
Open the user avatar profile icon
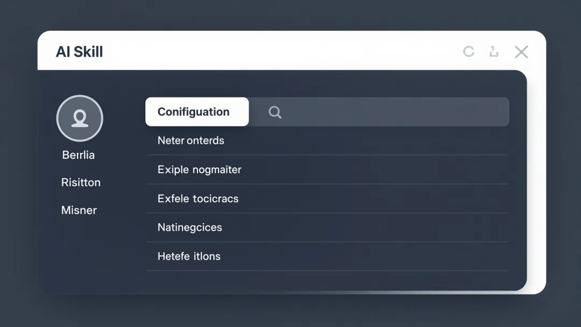80,118
